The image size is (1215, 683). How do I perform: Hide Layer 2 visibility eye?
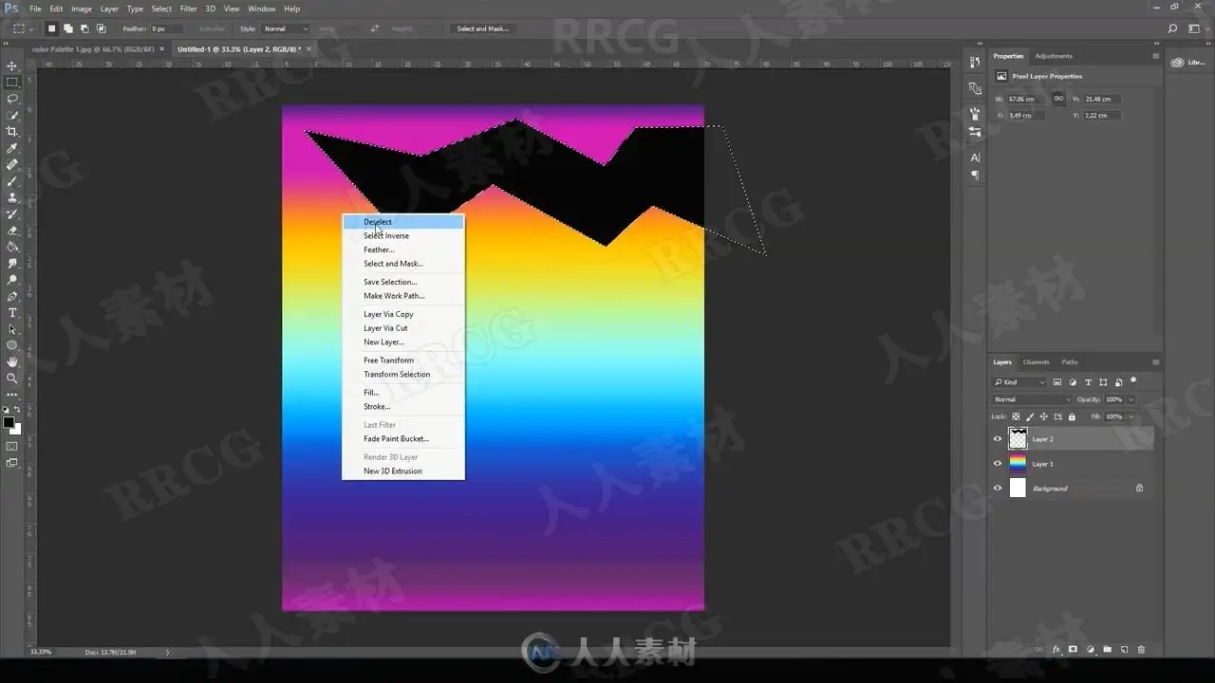pyautogui.click(x=997, y=439)
